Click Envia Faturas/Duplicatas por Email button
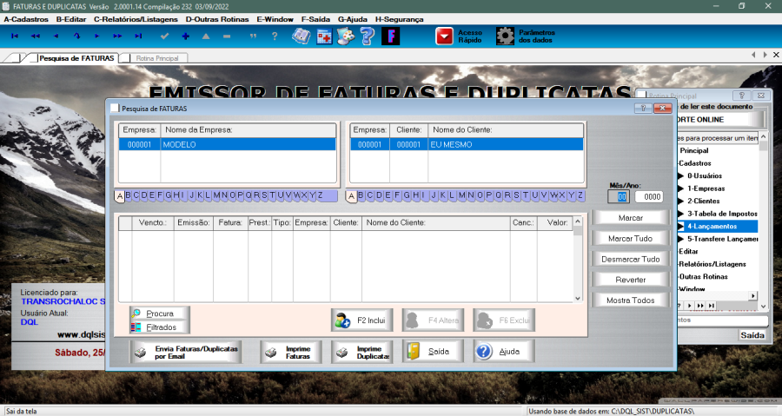 [183, 351]
